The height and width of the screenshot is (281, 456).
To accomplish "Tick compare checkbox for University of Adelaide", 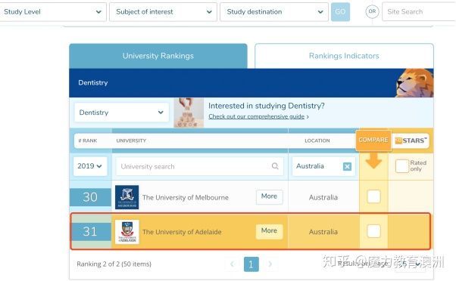I will [373, 231].
